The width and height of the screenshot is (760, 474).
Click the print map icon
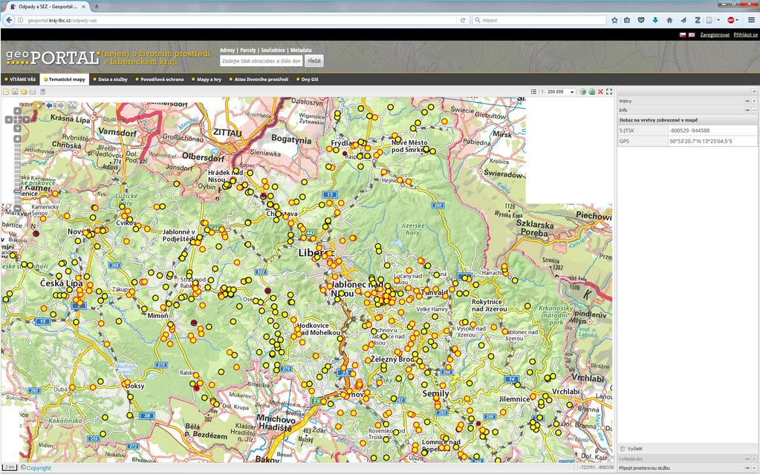[x=32, y=91]
